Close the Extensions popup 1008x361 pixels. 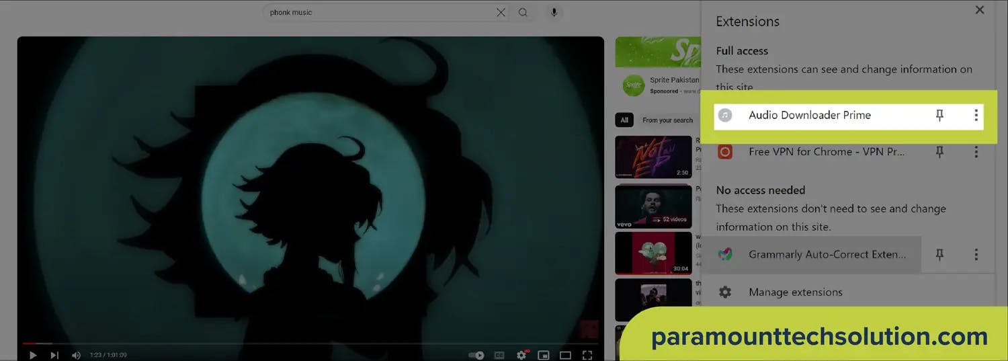980,9
